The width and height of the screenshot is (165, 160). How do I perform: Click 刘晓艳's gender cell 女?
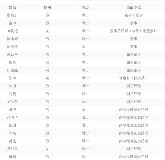(47, 31)
